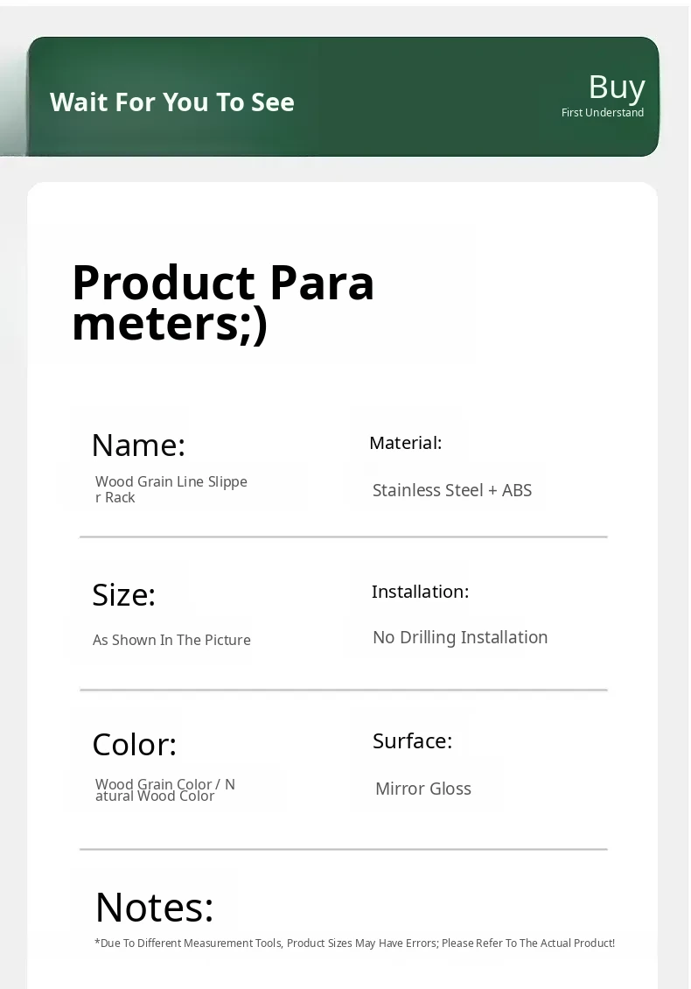Select the "Color:" label
This screenshot has width=691, height=989.
[x=134, y=745]
